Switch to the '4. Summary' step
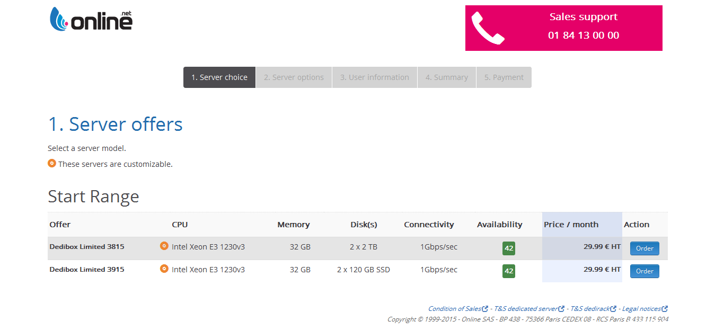The width and height of the screenshot is (715, 330). point(447,77)
